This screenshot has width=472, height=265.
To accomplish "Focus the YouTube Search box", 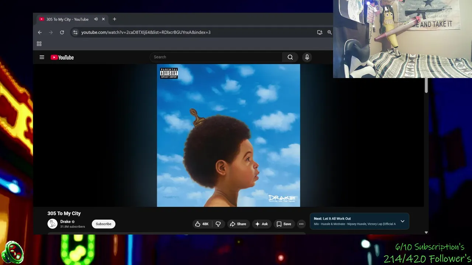I will click(x=216, y=57).
